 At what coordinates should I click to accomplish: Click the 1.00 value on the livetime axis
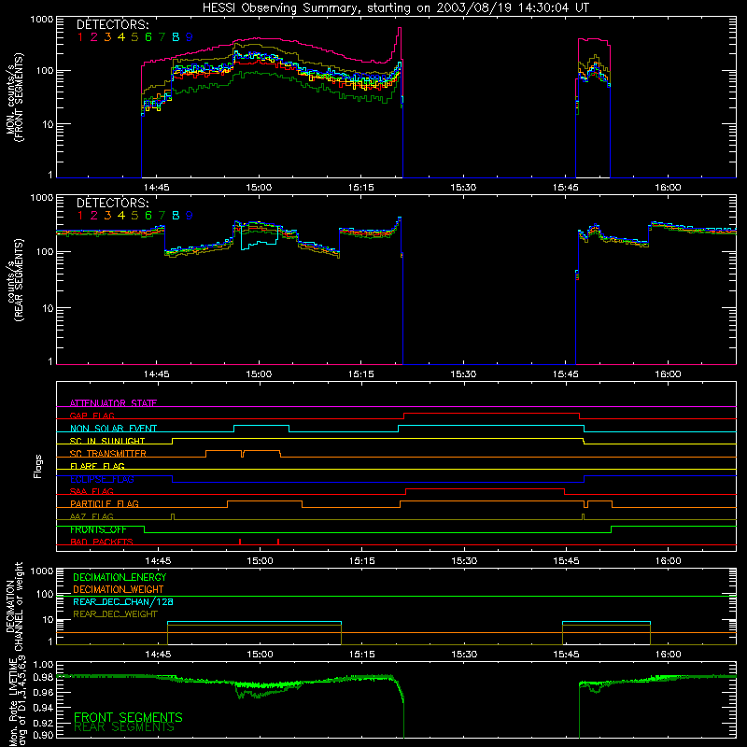coord(43,664)
